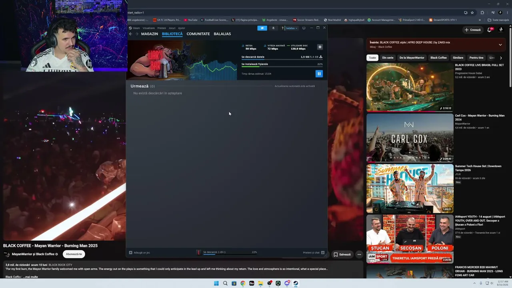This screenshot has height=288, width=512.
Task: Click the Steam announcements megaphone icon
Action: 262,28
